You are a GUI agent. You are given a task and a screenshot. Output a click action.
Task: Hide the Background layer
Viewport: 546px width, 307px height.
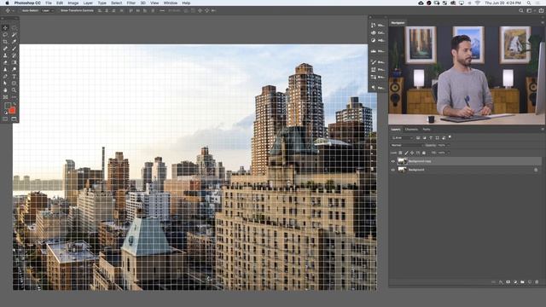pyautogui.click(x=393, y=170)
